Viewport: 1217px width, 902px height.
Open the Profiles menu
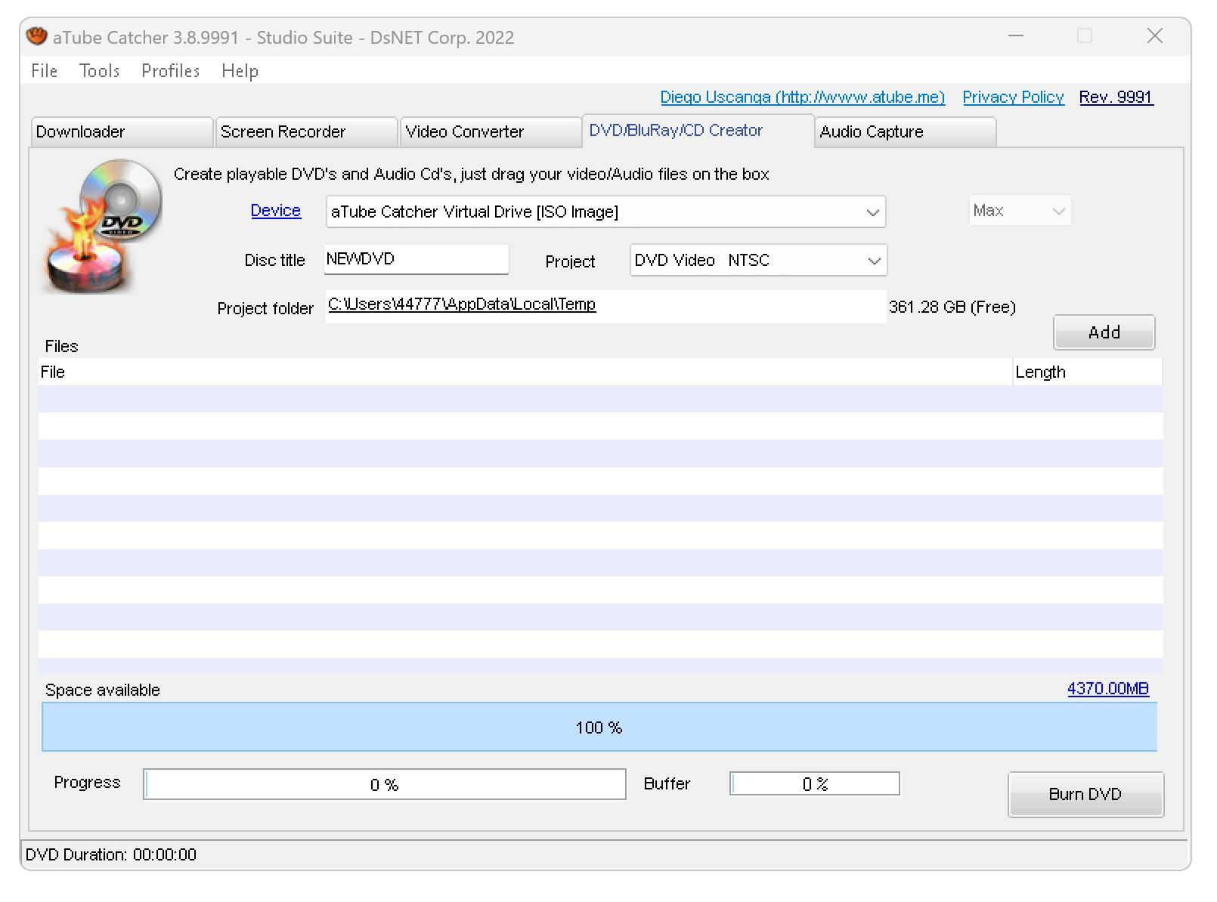(x=171, y=71)
